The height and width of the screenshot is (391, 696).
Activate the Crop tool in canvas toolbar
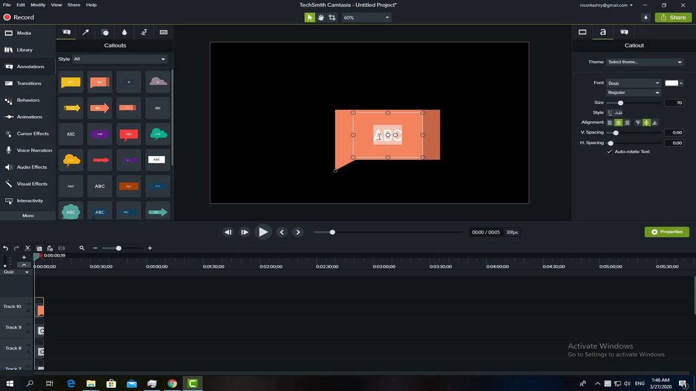(332, 17)
